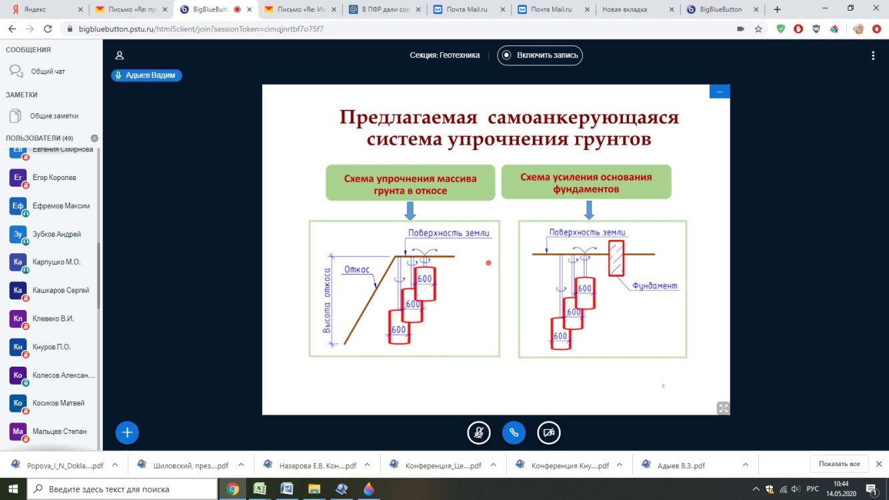Expand Popova_I_N_Dokla download options
This screenshot has width=889, height=500.
coord(115,465)
